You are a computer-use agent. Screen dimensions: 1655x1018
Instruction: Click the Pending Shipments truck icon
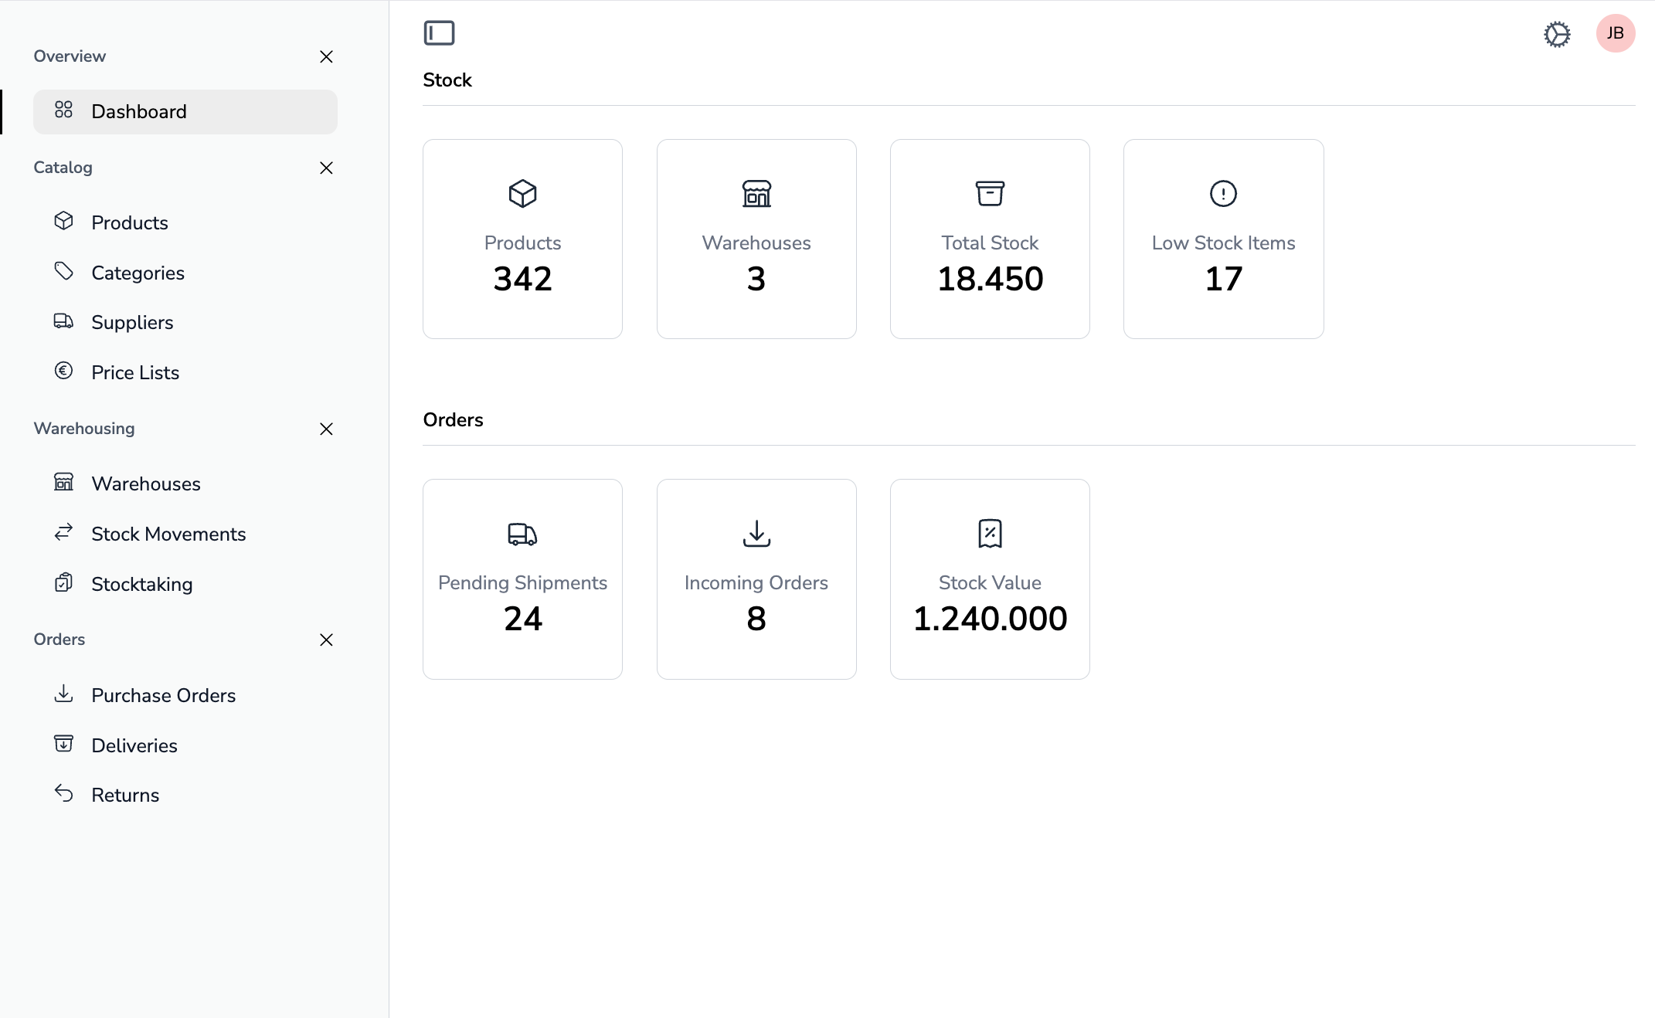522,534
